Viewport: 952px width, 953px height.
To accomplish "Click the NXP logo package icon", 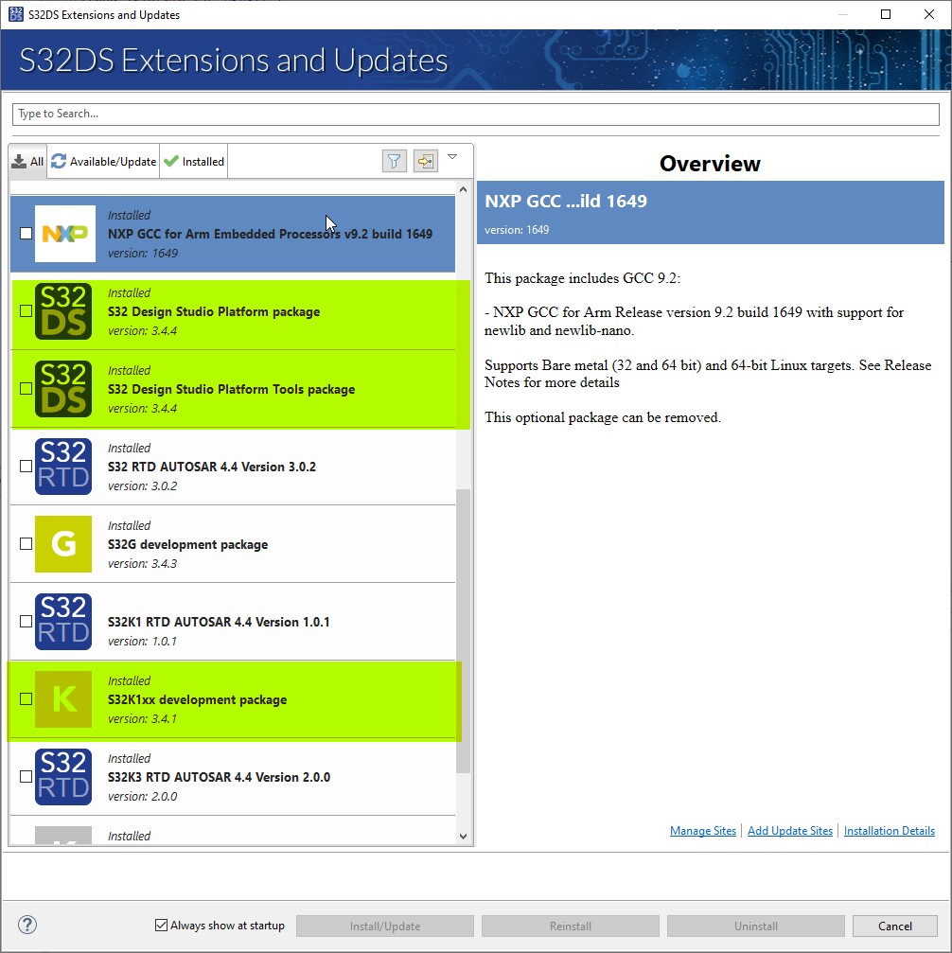I will [65, 234].
